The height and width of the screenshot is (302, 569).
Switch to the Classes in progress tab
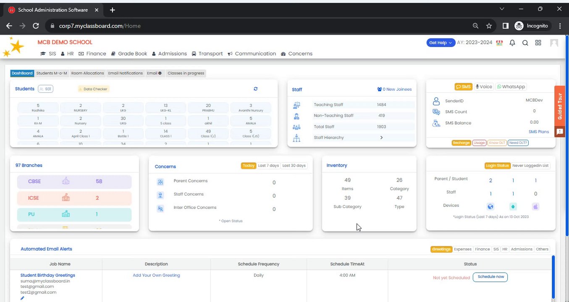coord(186,73)
